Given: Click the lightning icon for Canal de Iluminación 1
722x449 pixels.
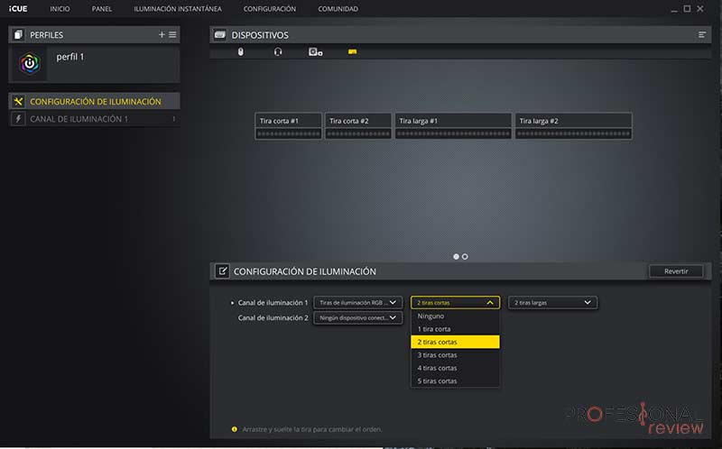Looking at the screenshot, I should 18,119.
